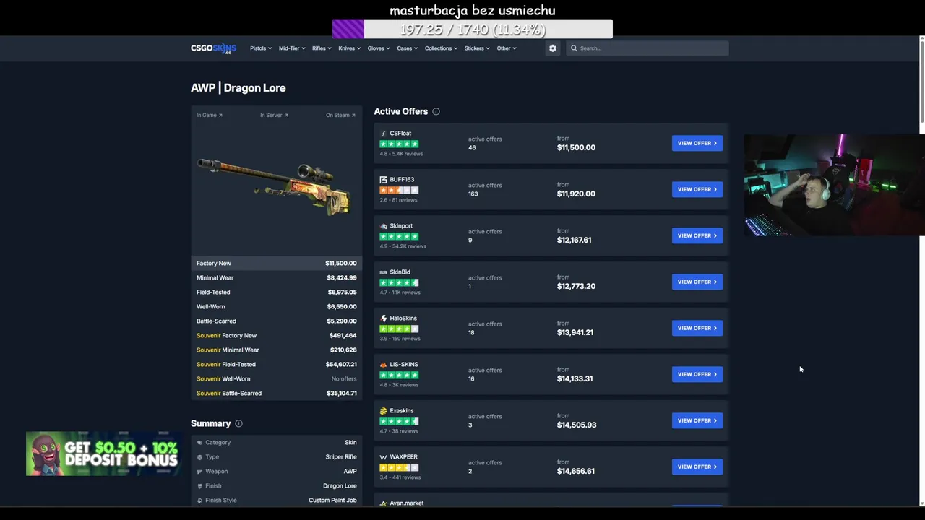Click the BUFF163 marketplace logo icon
Screen dimensions: 925x520
[384, 180]
